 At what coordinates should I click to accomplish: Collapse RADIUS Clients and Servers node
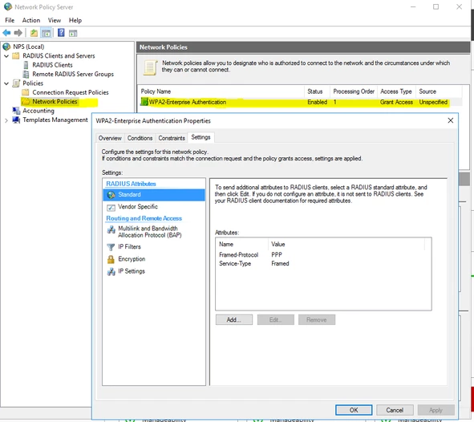6,56
